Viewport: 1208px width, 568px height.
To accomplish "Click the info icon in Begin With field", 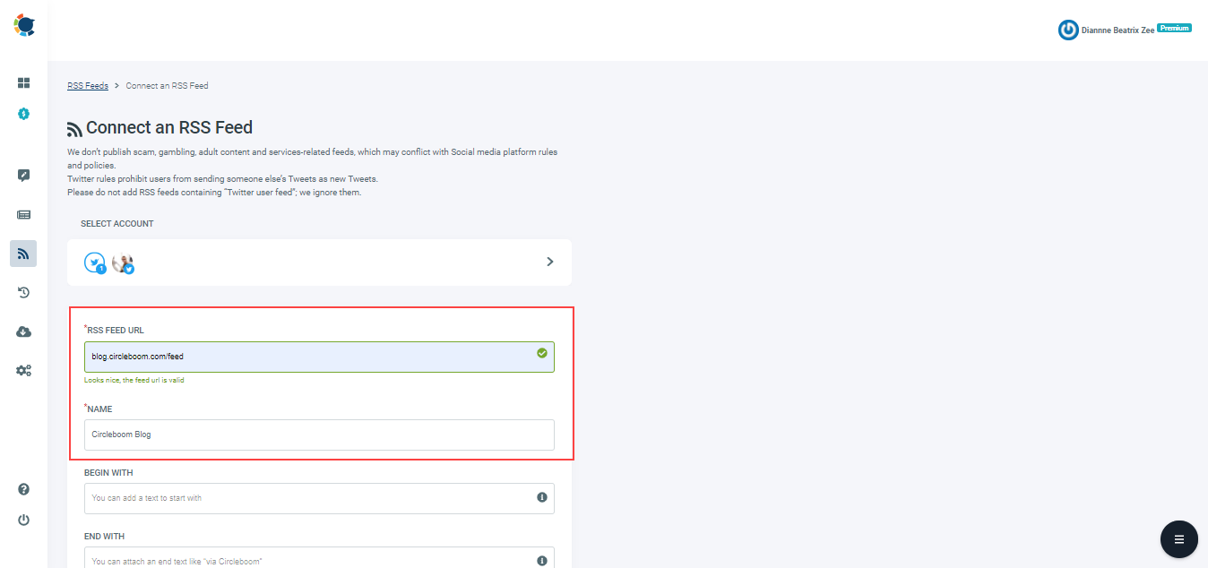I will coord(542,497).
